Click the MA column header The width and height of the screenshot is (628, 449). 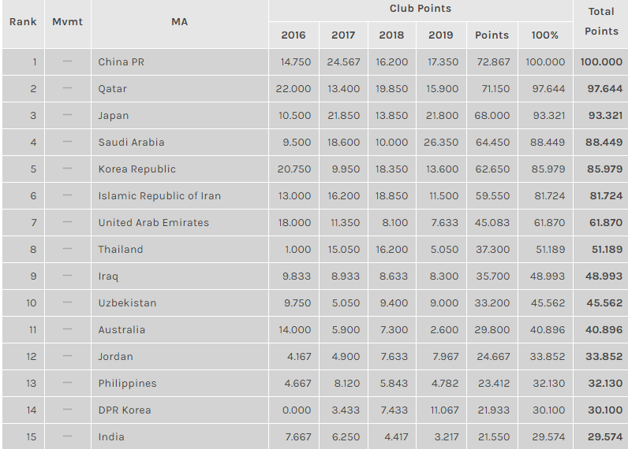coord(179,21)
